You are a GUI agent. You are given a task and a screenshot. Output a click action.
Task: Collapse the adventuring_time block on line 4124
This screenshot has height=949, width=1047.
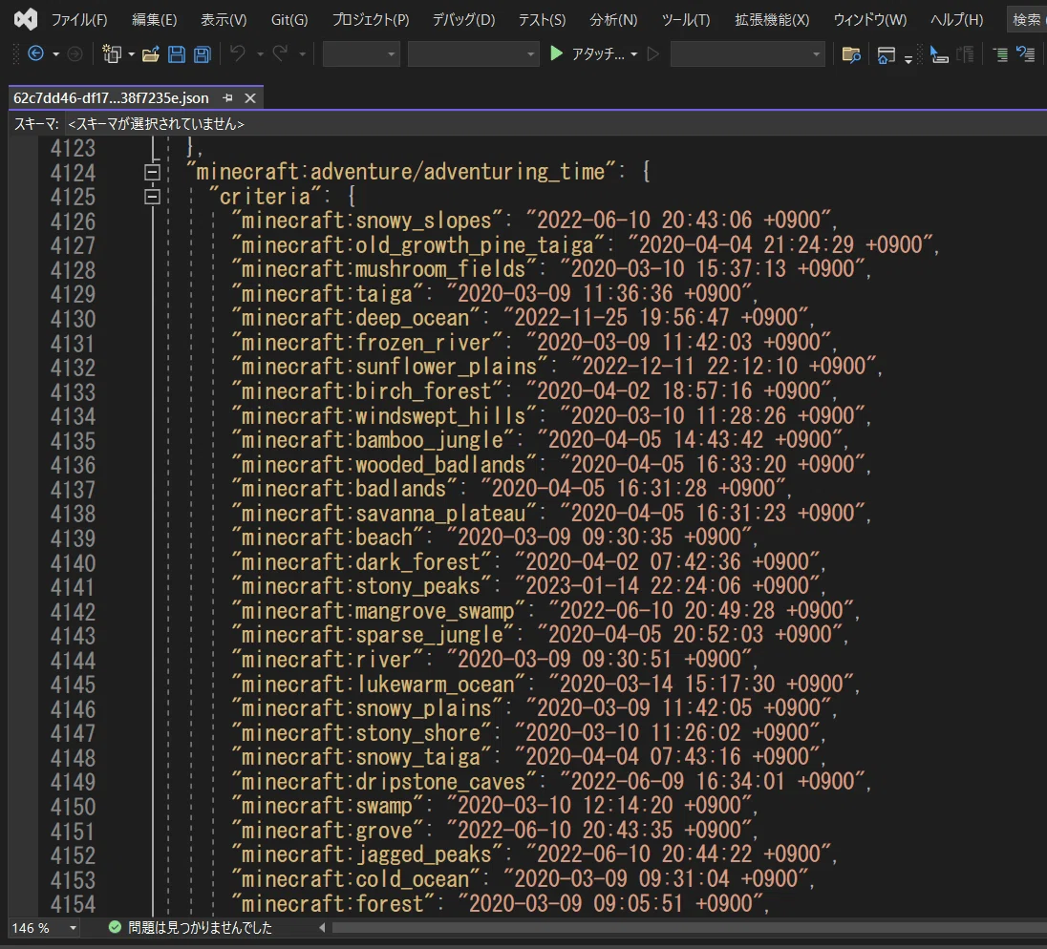coord(152,172)
